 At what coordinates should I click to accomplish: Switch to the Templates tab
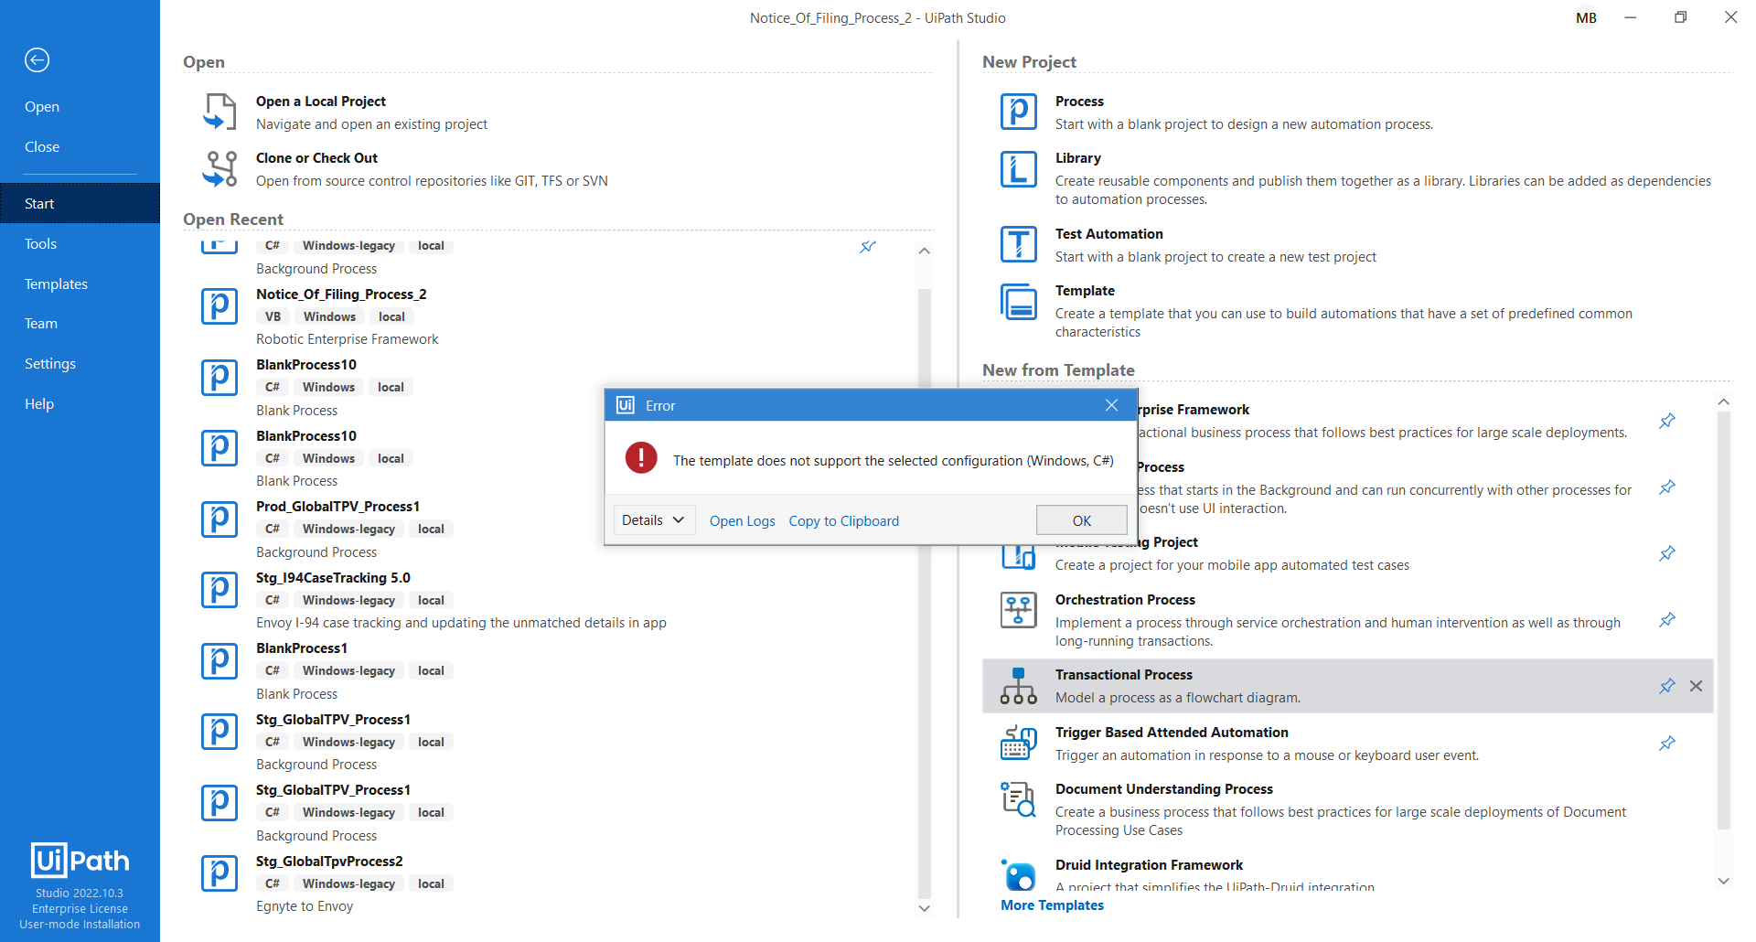click(x=80, y=284)
